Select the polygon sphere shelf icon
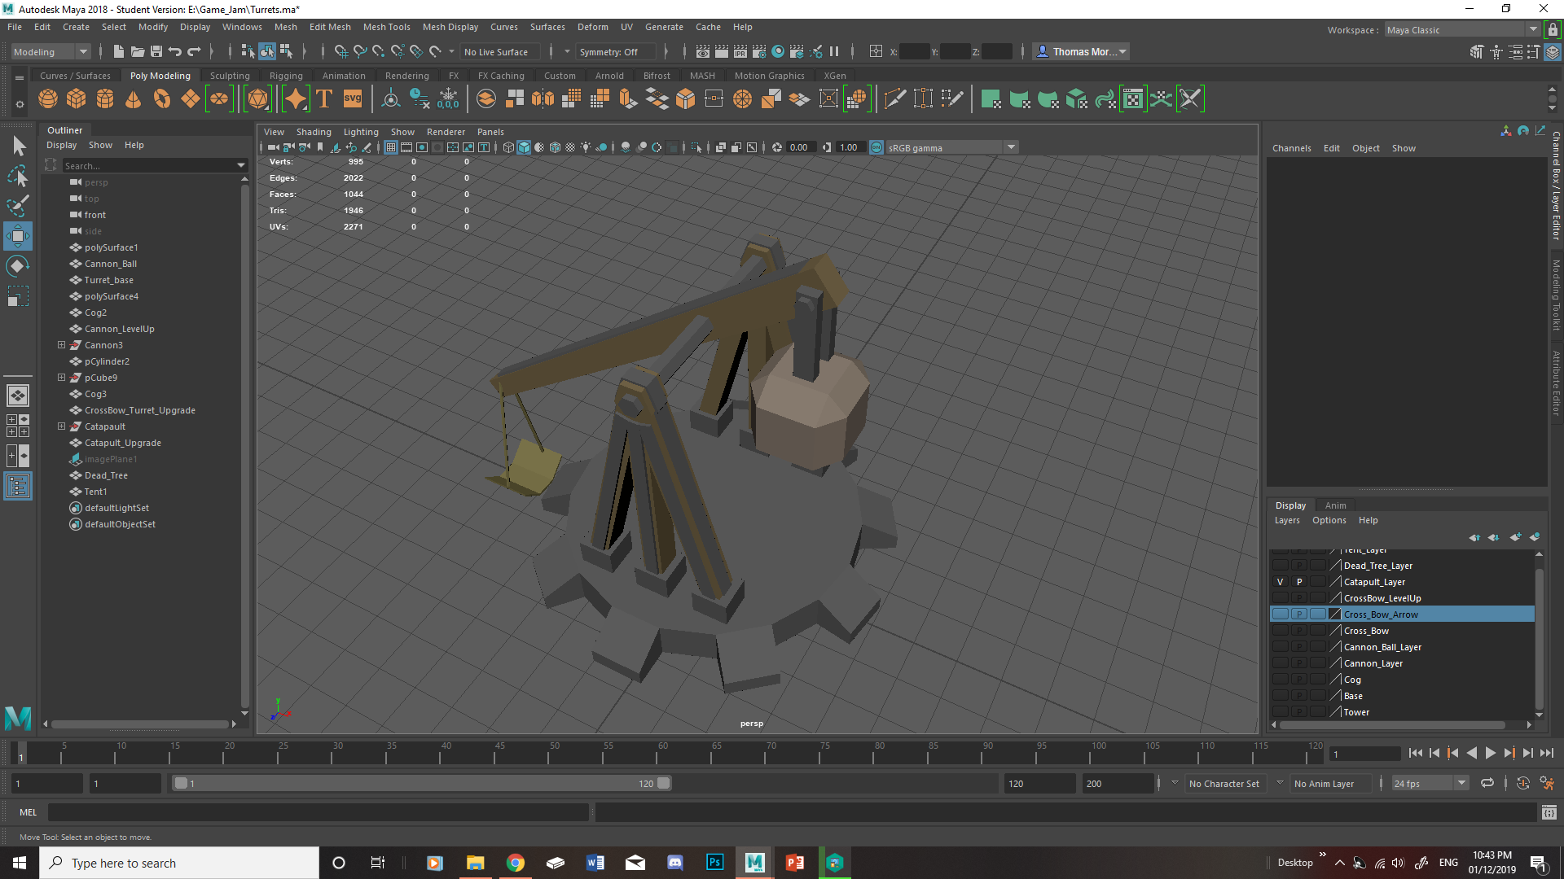 pyautogui.click(x=48, y=99)
